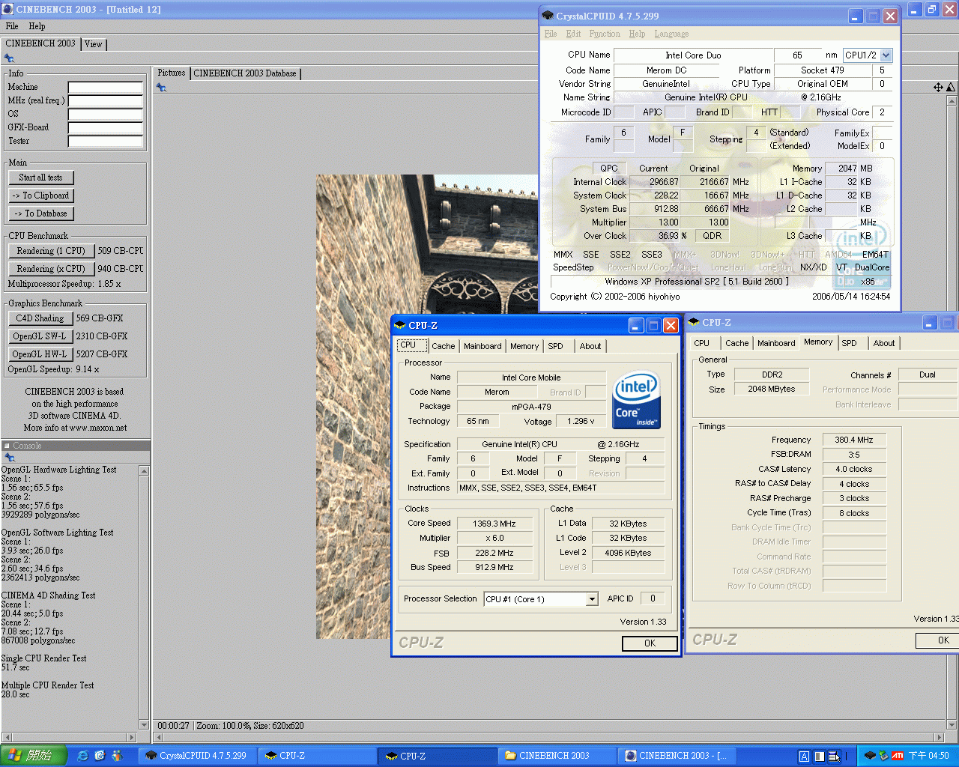
Task: Open the Help menu in CINEBENCH
Action: 37,26
